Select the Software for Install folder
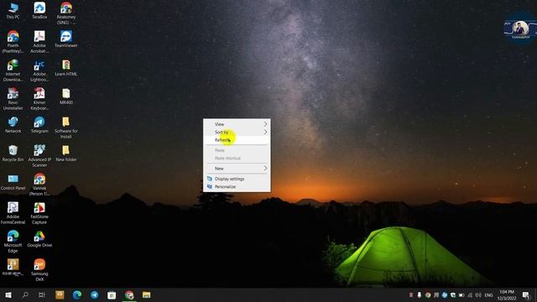The height and width of the screenshot is (302, 537). click(66, 128)
